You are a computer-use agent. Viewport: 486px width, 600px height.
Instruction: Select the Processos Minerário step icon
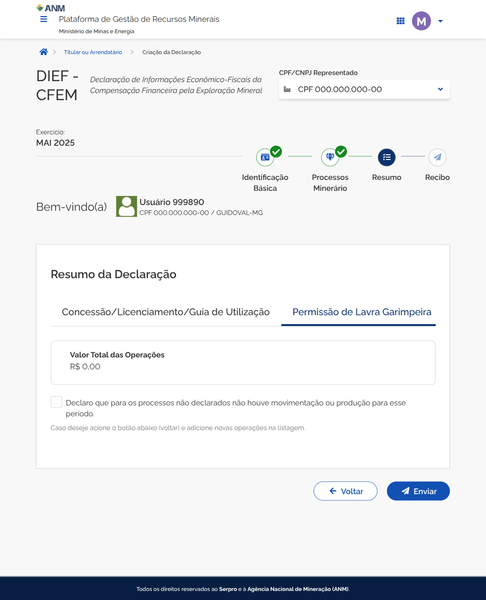click(330, 157)
